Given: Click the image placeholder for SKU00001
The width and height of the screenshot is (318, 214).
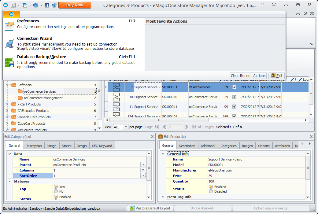Looking at the screenshot, I should [x=116, y=87].
